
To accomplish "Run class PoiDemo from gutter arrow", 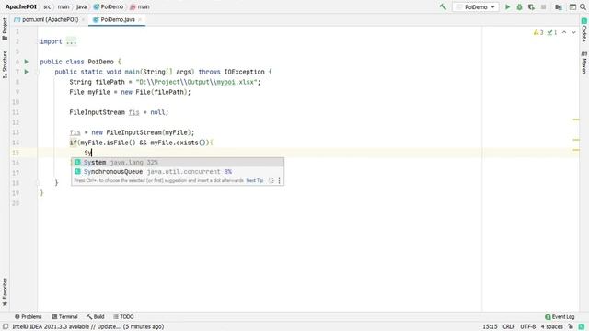I will pos(27,62).
